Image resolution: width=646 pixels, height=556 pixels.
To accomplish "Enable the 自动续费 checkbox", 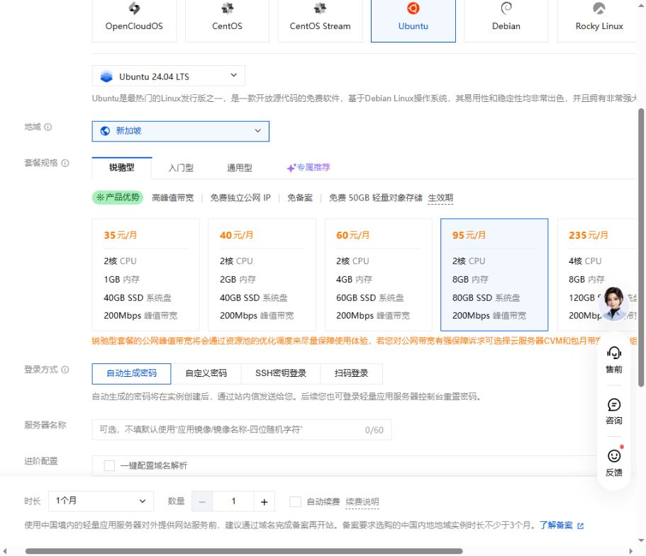I will coord(296,501).
